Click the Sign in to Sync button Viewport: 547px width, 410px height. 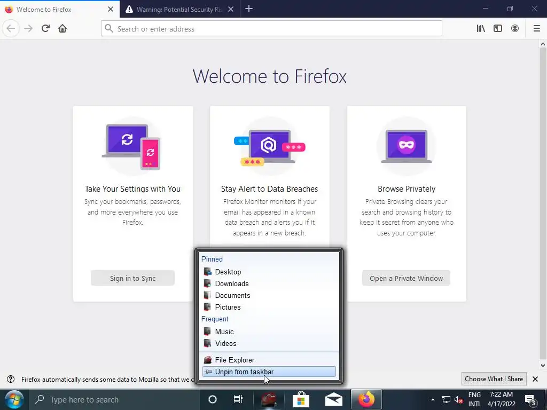pos(132,278)
